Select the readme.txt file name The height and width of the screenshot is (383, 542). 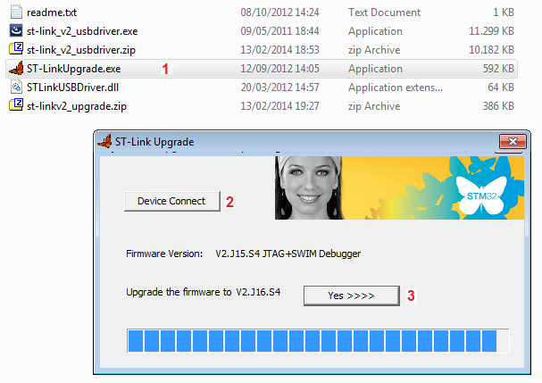(52, 12)
